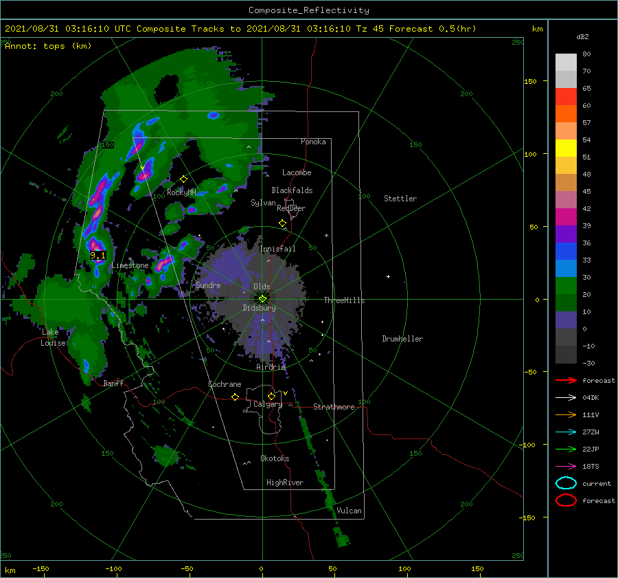Click yellow diamond marker below Cochrane
The height and width of the screenshot is (578, 618).
point(236,397)
